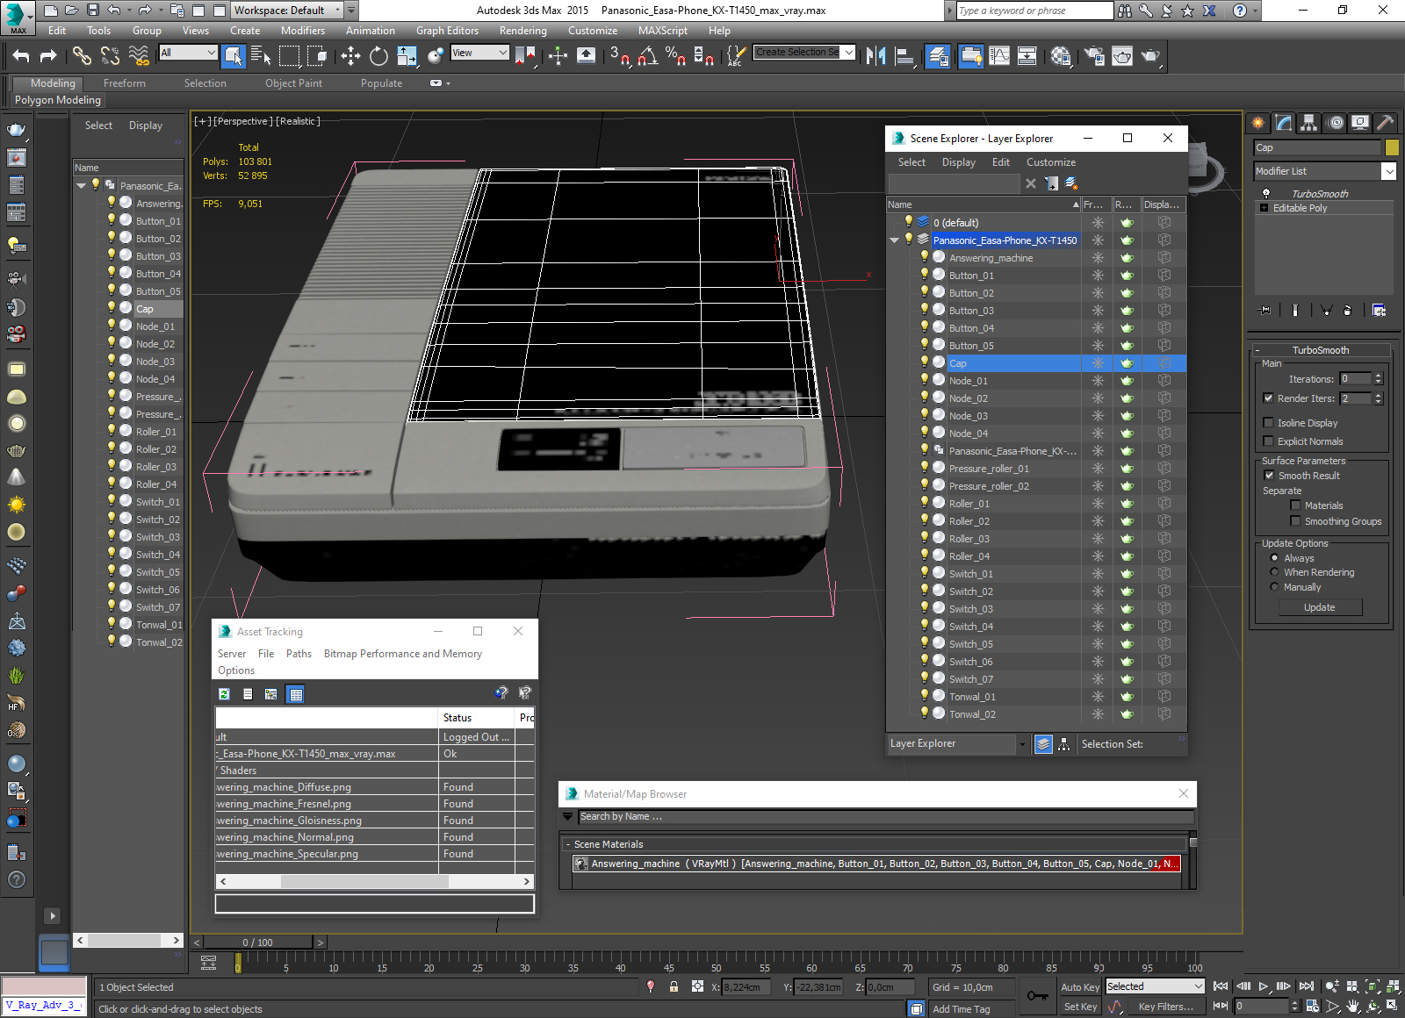This screenshot has width=1405, height=1018.
Task: Open the Material Editor icon
Action: point(1061,56)
